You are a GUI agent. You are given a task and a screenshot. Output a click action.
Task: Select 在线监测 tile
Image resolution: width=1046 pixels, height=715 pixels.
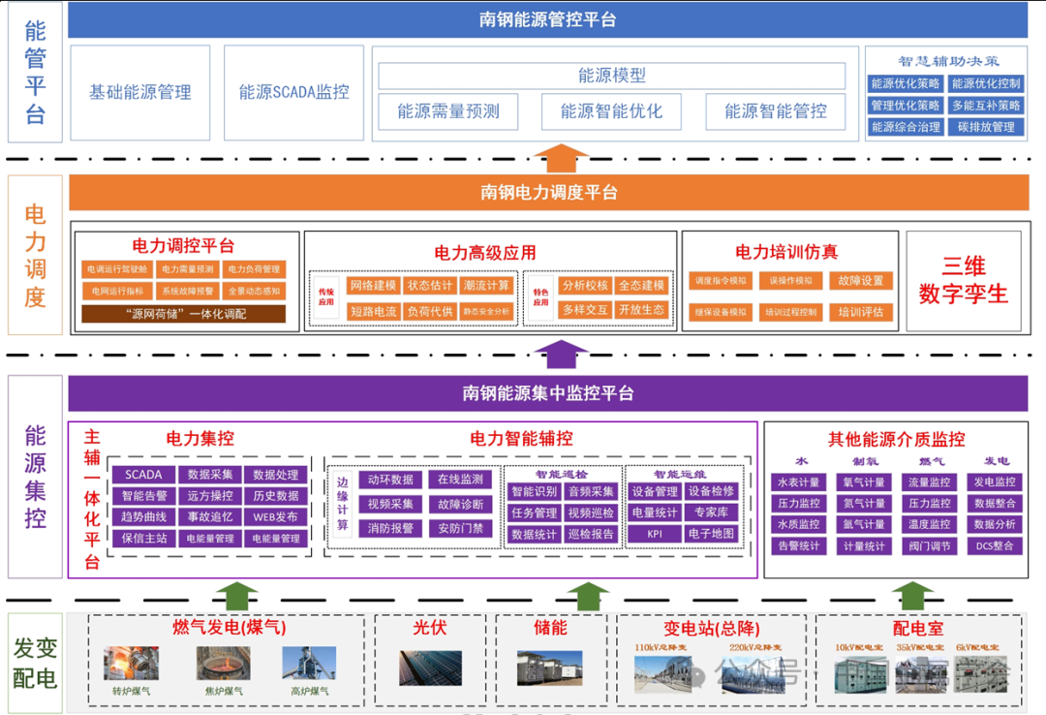tap(460, 480)
